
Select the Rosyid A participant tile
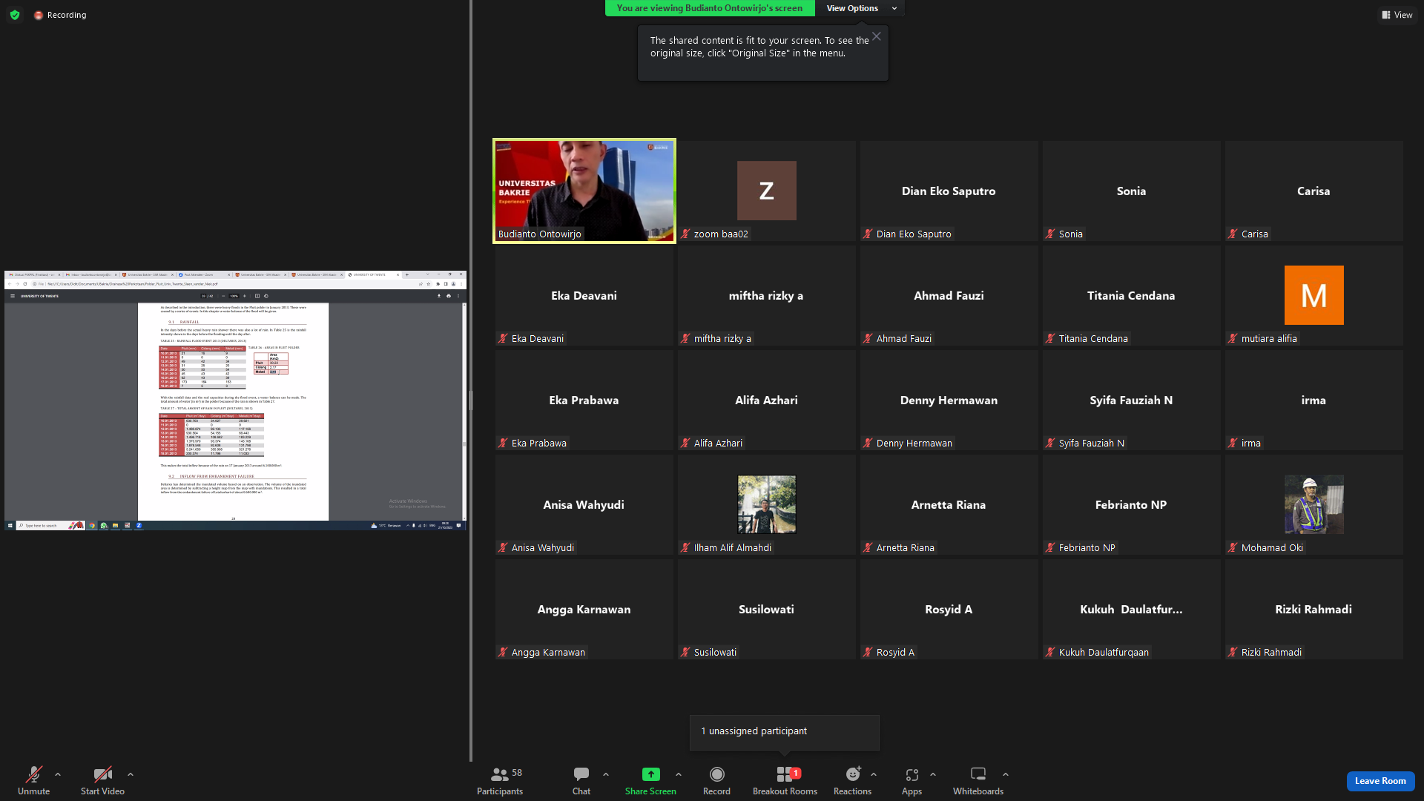tap(949, 609)
